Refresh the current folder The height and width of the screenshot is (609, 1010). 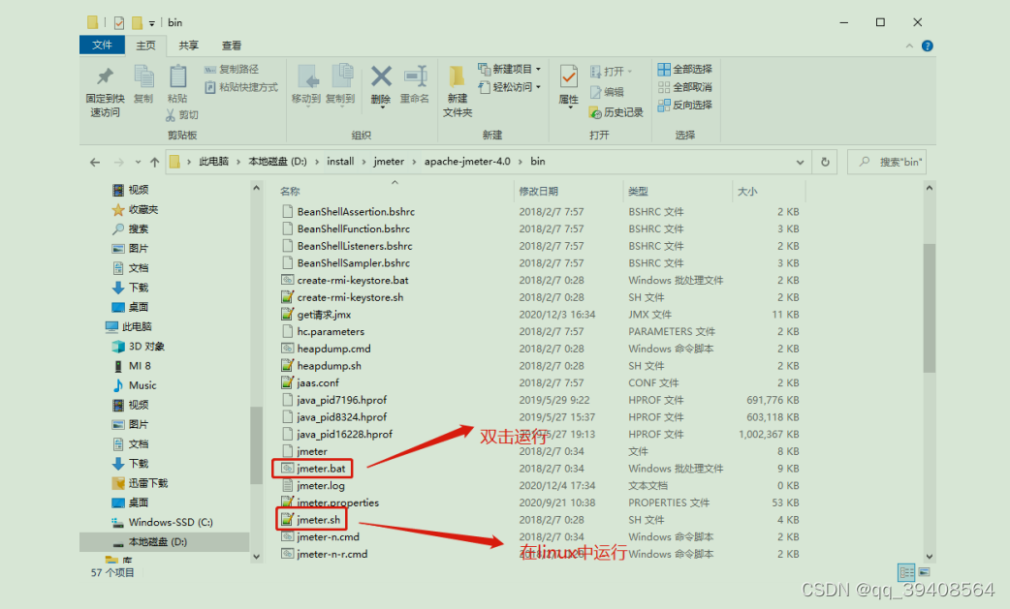825,162
